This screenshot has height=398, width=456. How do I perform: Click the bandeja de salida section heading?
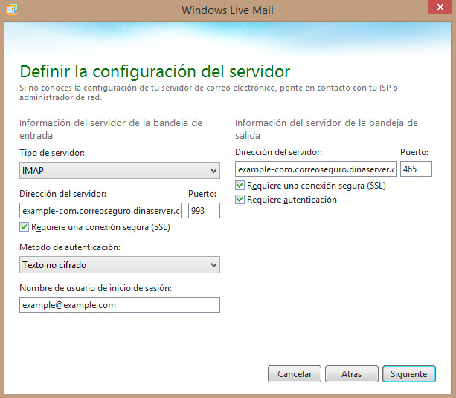[327, 129]
